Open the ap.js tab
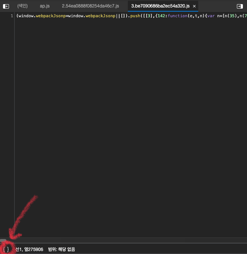Screen dimensions: 247x254 (45, 6)
